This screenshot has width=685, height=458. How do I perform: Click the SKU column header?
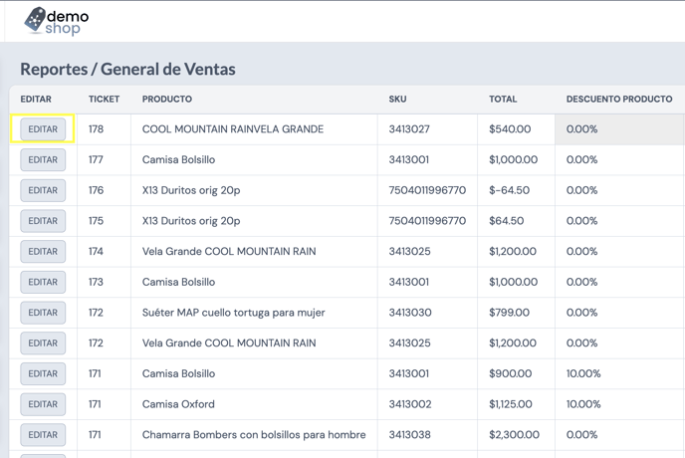pos(397,100)
